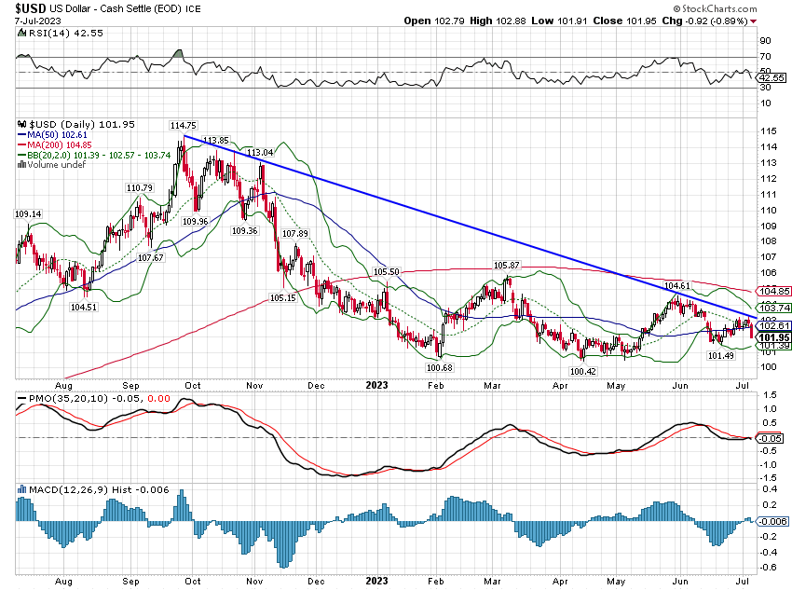Viewport: 792px width, 590px height.
Task: Click the 42.55 RSI value tag on axis
Action: click(x=769, y=78)
